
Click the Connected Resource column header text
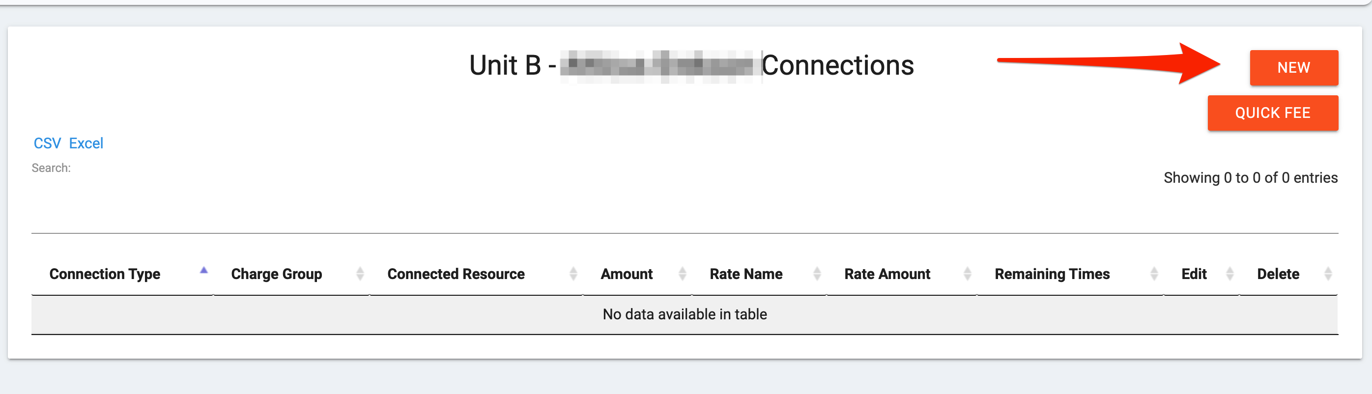(456, 274)
